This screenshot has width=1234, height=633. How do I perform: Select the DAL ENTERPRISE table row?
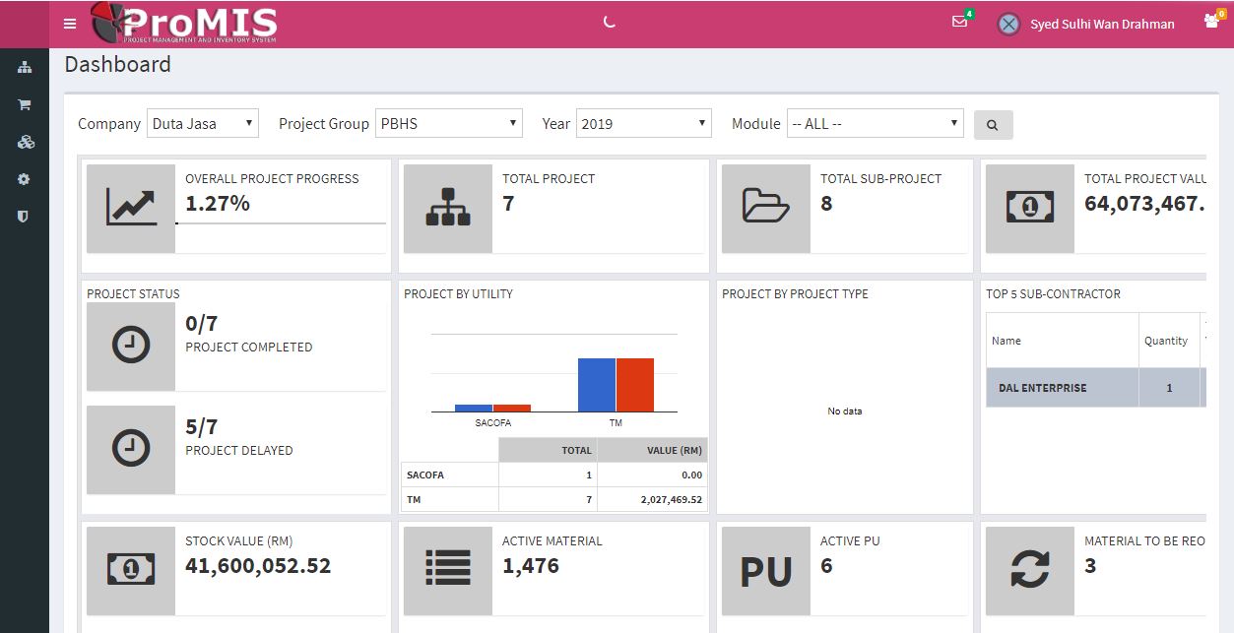(1093, 388)
